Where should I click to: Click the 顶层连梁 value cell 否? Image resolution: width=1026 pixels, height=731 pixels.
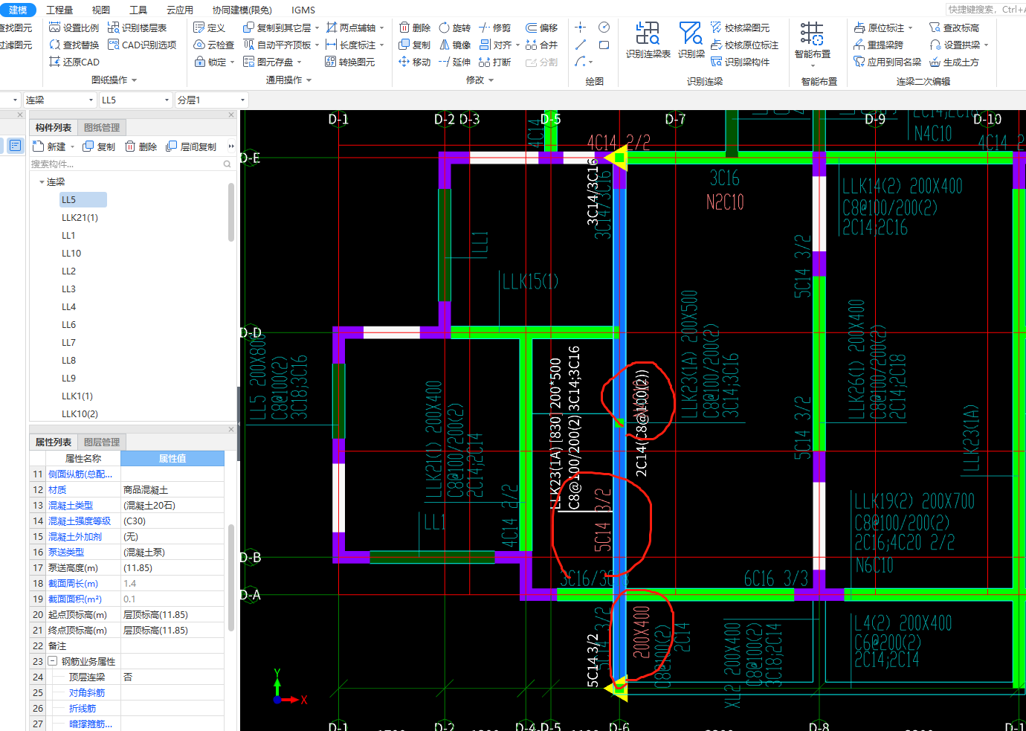172,677
